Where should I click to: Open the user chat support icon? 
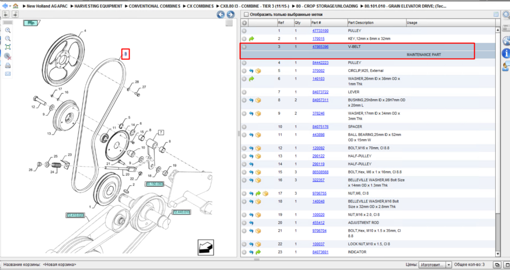[506, 66]
